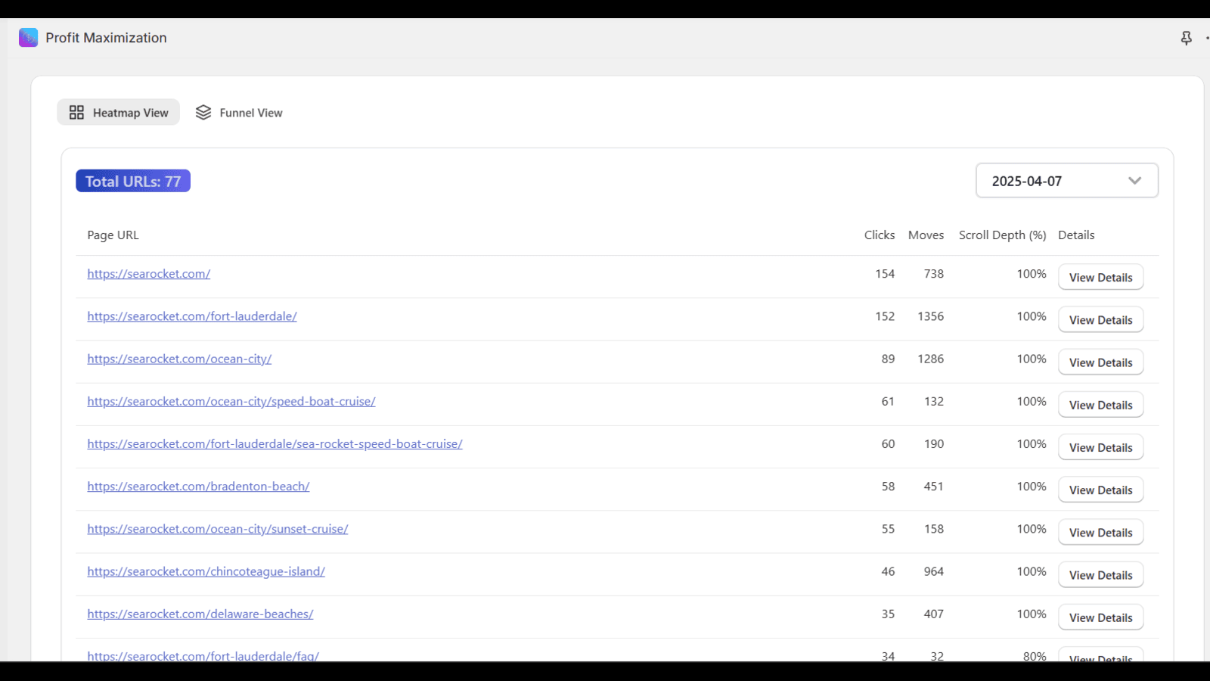Click the 80% scroll depth value
Screen dimensions: 1210x681
click(x=1035, y=656)
